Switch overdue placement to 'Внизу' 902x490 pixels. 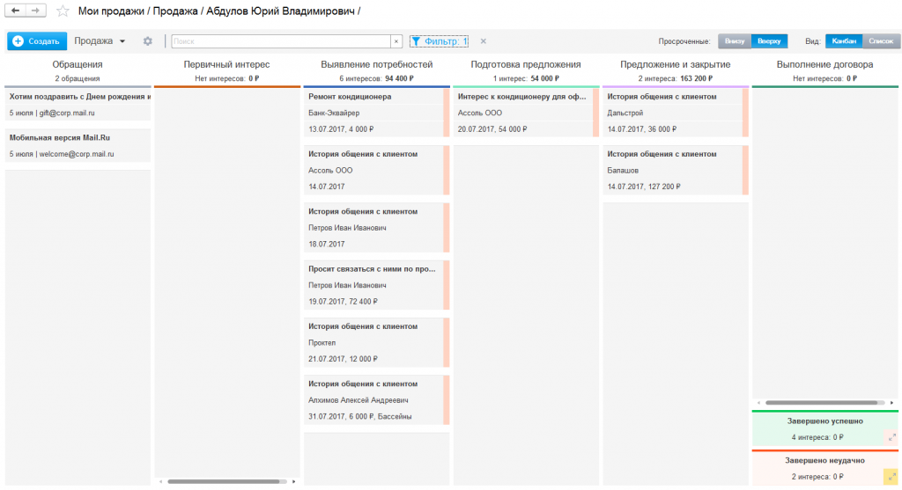coord(735,41)
